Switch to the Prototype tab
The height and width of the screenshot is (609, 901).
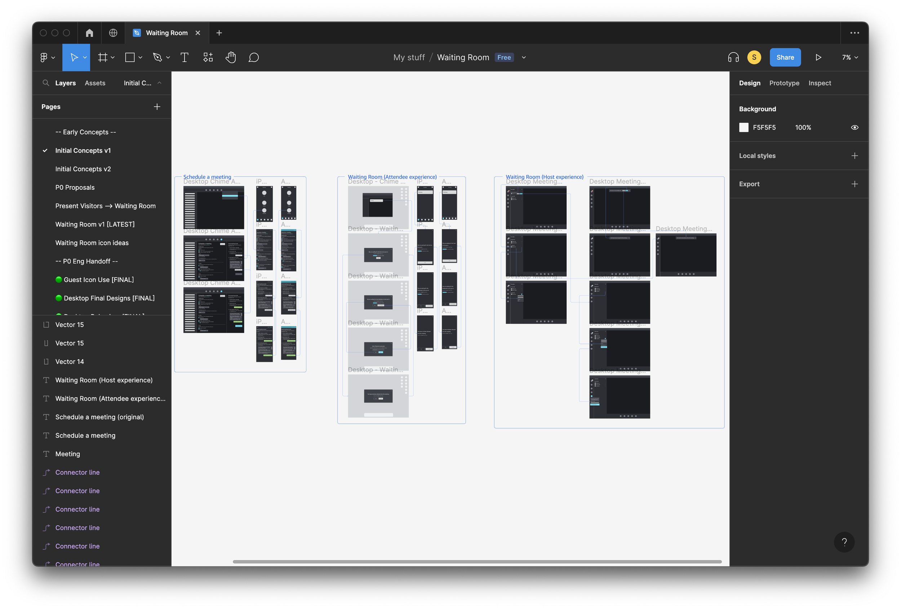(784, 83)
